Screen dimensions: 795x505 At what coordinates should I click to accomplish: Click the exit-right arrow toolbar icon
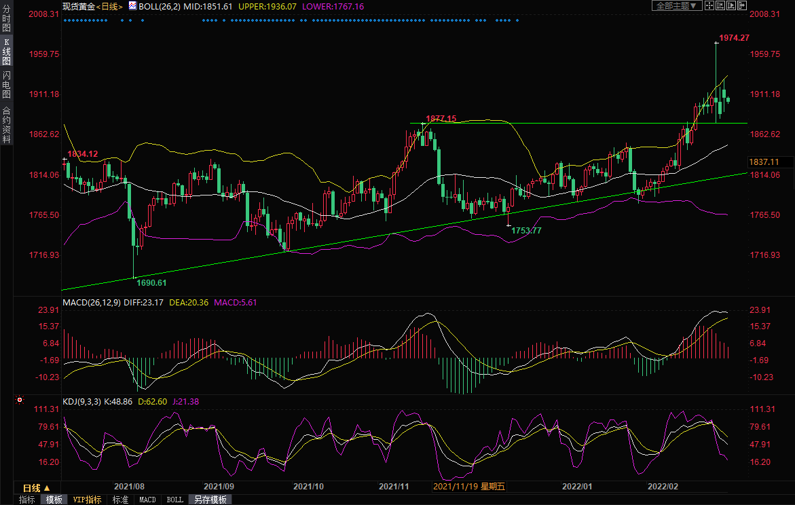[741, 6]
